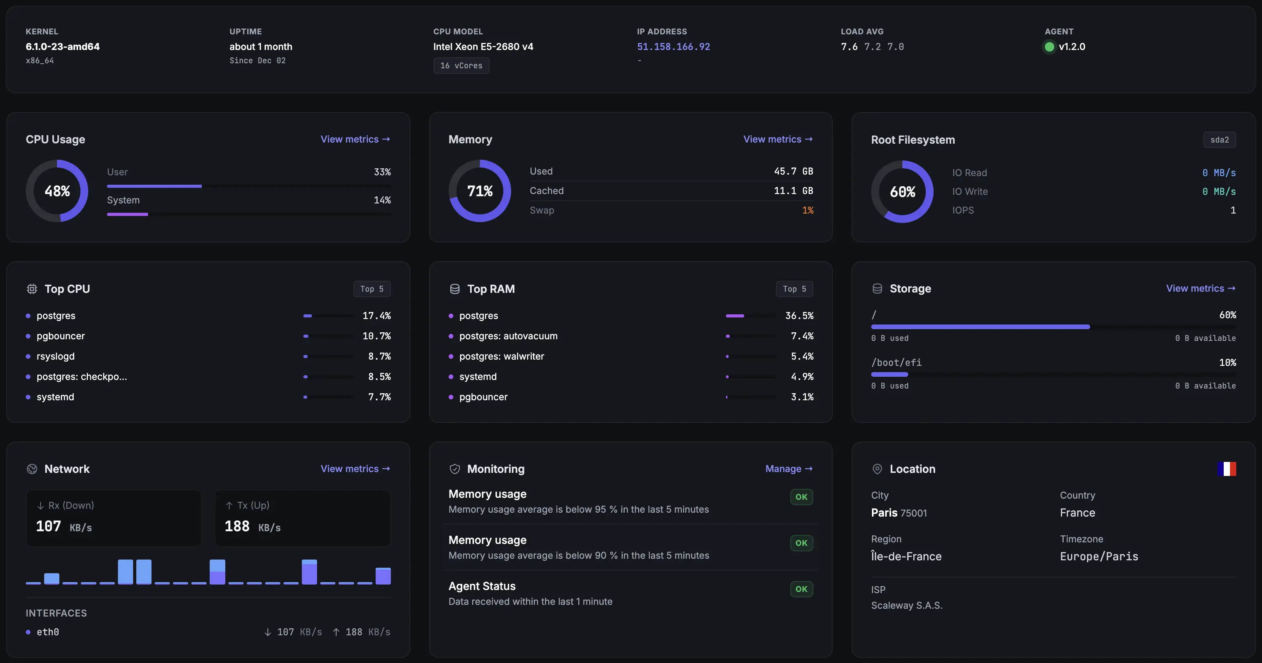1262x663 pixels.
Task: Click the Network globe icon
Action: pos(32,469)
